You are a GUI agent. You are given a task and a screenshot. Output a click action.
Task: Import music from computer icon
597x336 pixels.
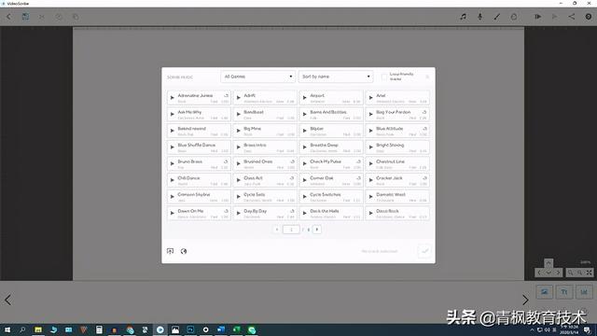click(x=170, y=251)
